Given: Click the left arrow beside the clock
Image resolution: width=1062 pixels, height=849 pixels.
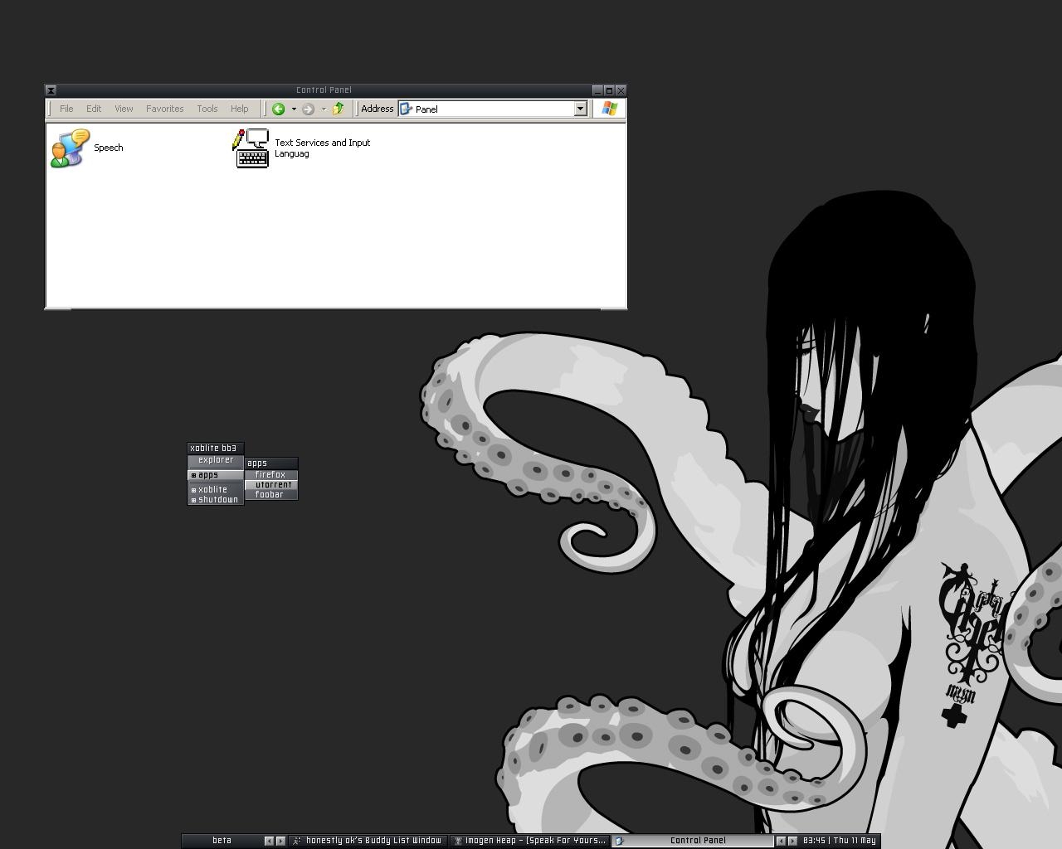Looking at the screenshot, I should click(781, 841).
